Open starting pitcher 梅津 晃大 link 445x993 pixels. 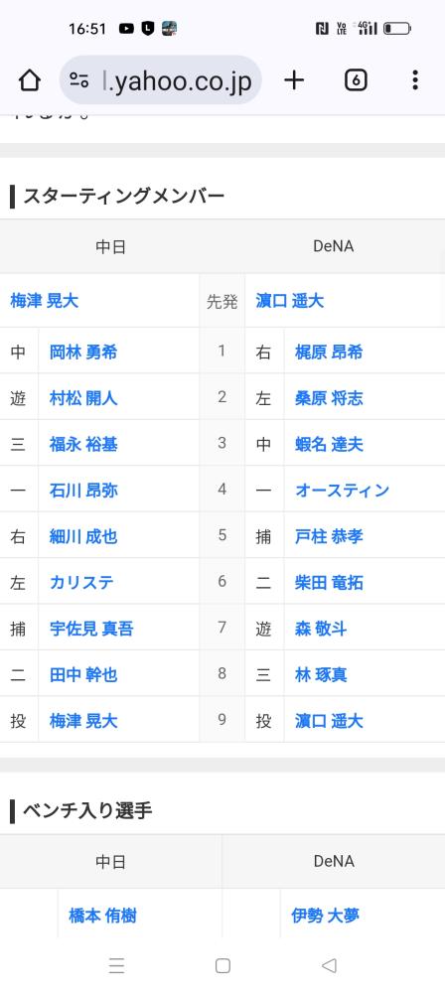coord(45,300)
